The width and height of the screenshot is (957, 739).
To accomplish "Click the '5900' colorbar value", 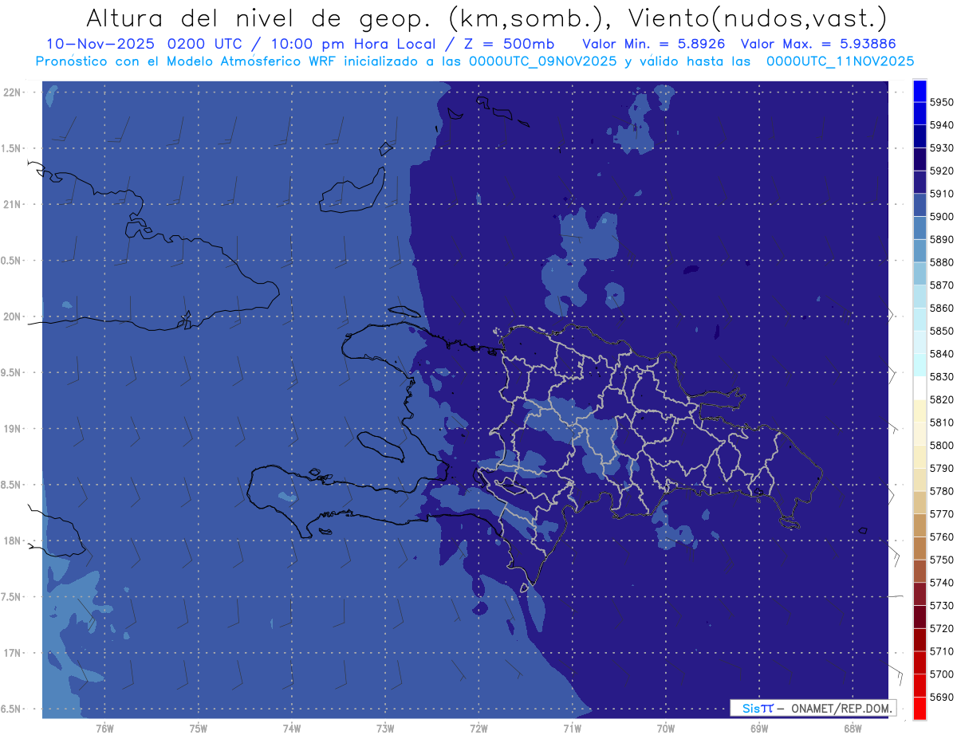I will 941,217.
